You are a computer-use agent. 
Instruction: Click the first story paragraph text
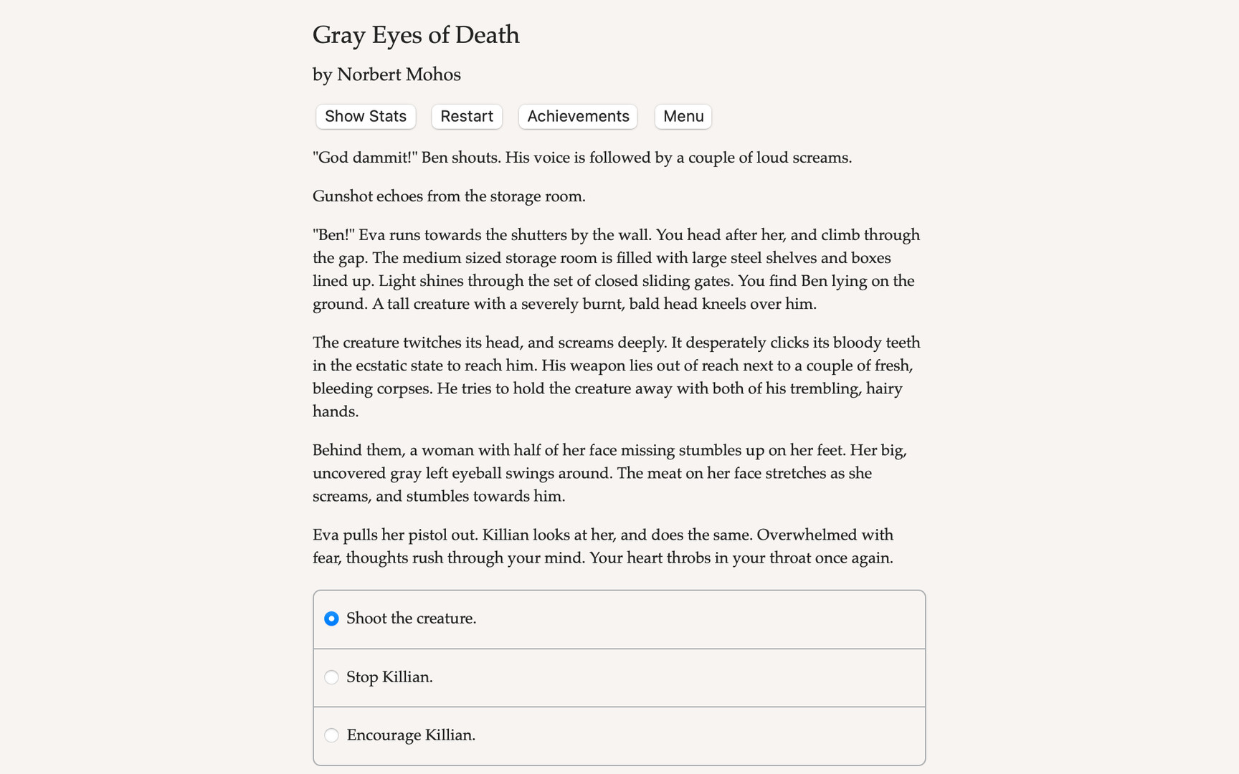click(581, 157)
